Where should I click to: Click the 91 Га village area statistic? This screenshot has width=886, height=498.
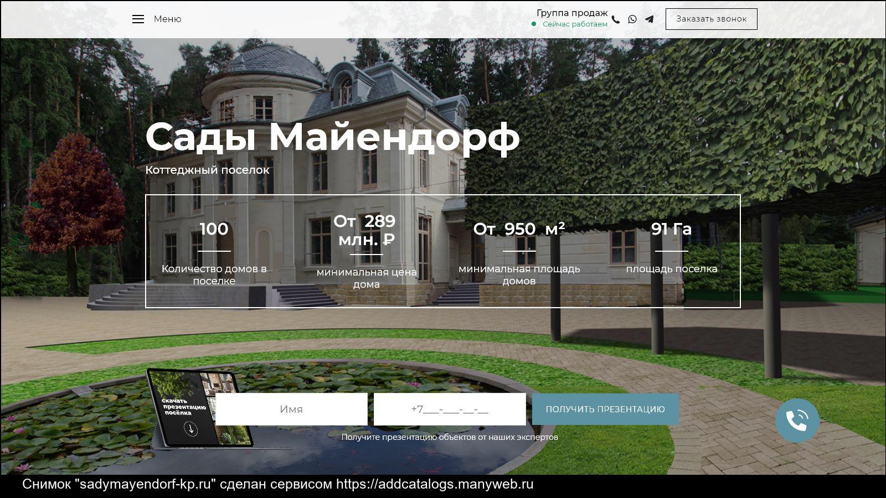671,229
